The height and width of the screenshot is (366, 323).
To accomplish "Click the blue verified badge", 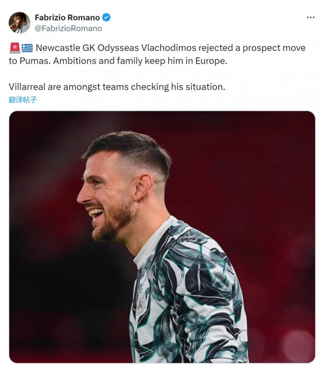I will [106, 18].
